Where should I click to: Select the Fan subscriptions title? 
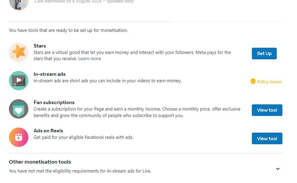[54, 103]
